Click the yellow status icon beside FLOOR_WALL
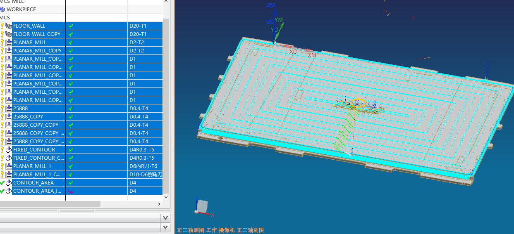 point(2,26)
